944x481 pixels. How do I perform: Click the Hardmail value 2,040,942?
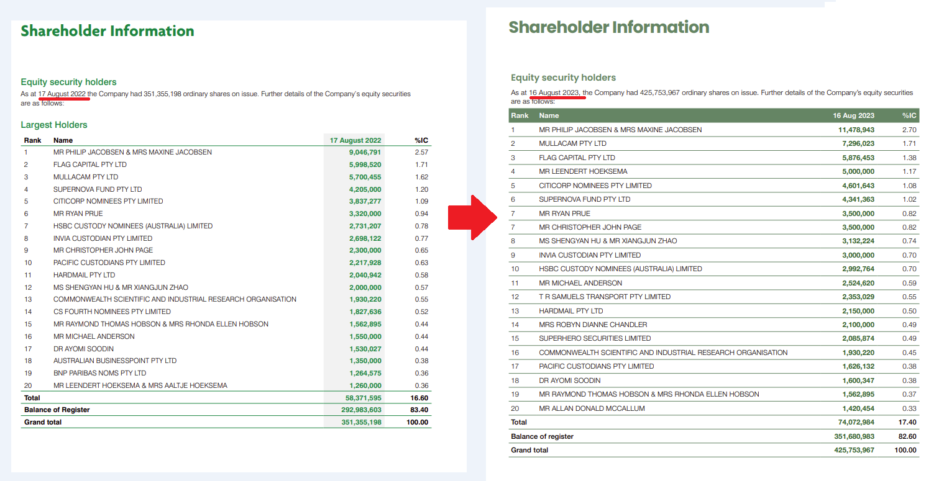(x=365, y=275)
